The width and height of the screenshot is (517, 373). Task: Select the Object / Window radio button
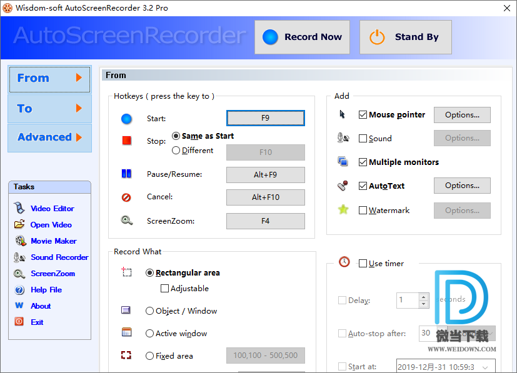[149, 311]
